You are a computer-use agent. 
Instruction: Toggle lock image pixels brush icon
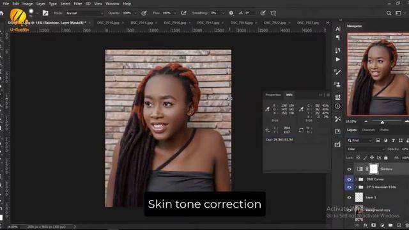pos(365,158)
